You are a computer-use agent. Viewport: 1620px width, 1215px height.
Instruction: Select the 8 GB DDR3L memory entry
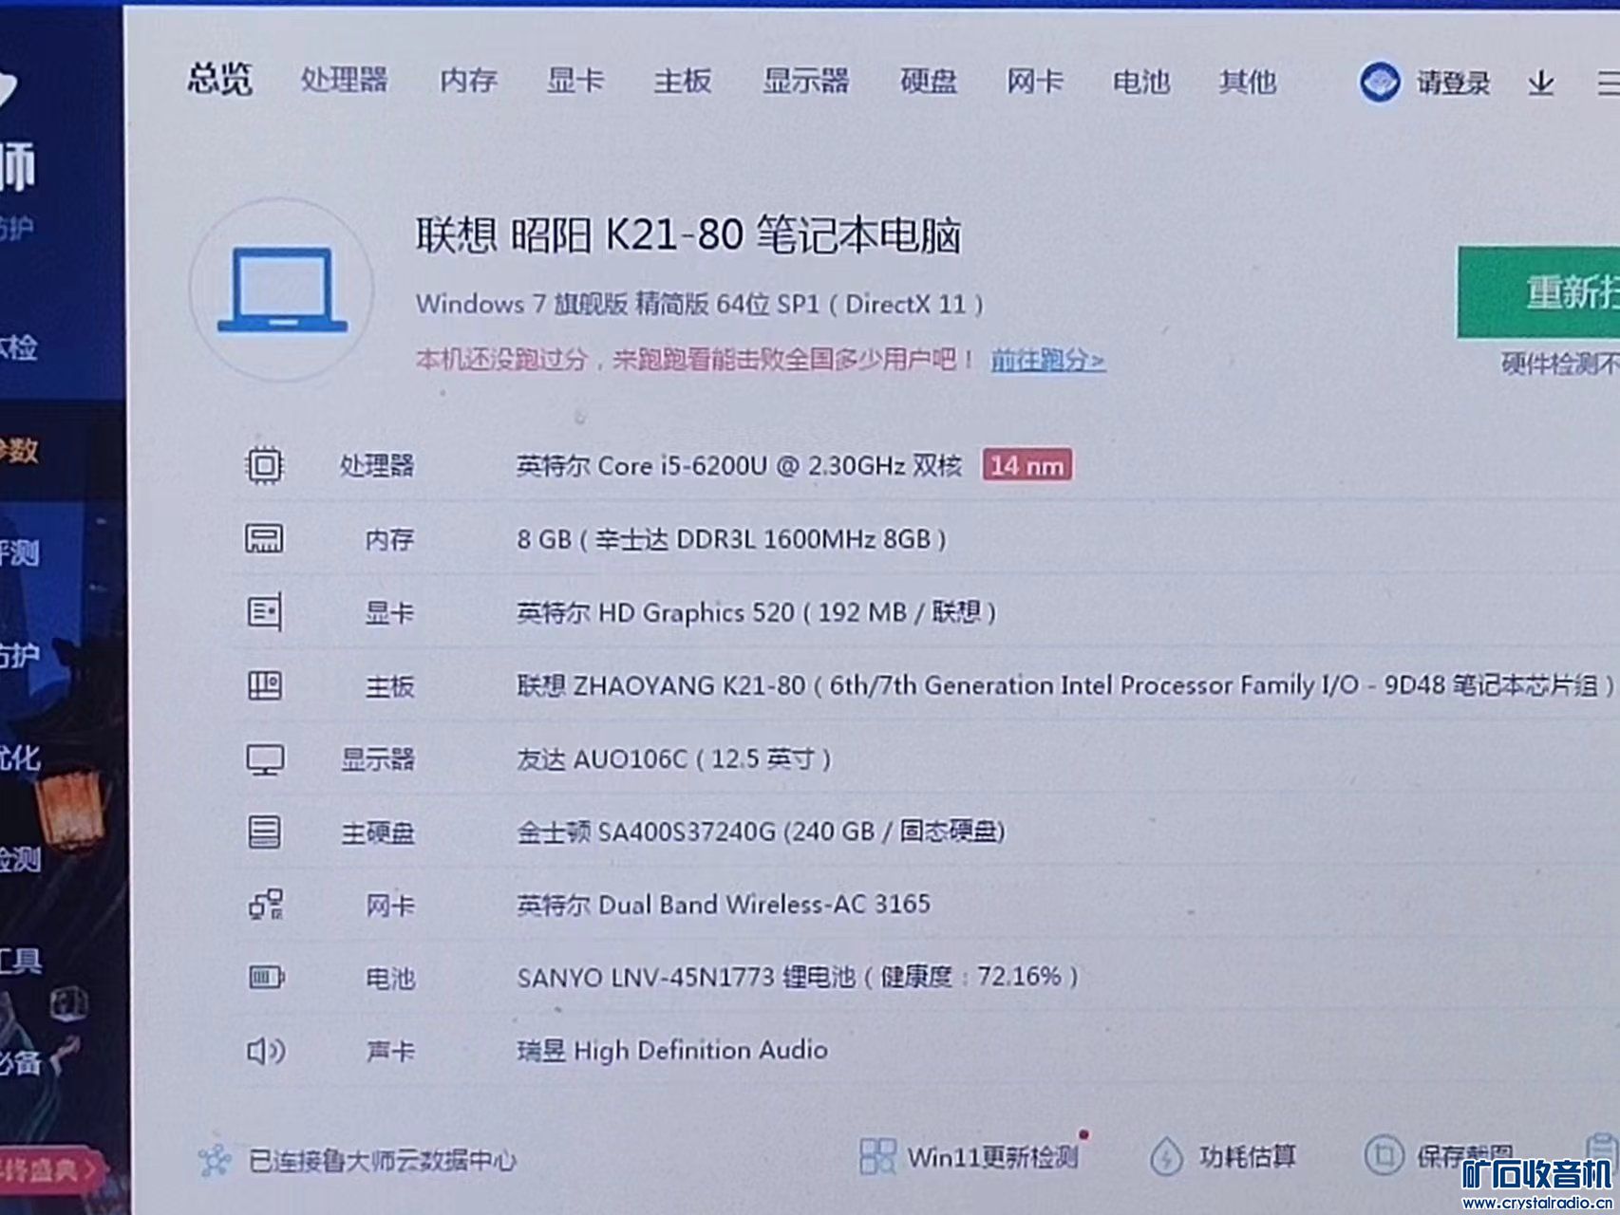(731, 539)
